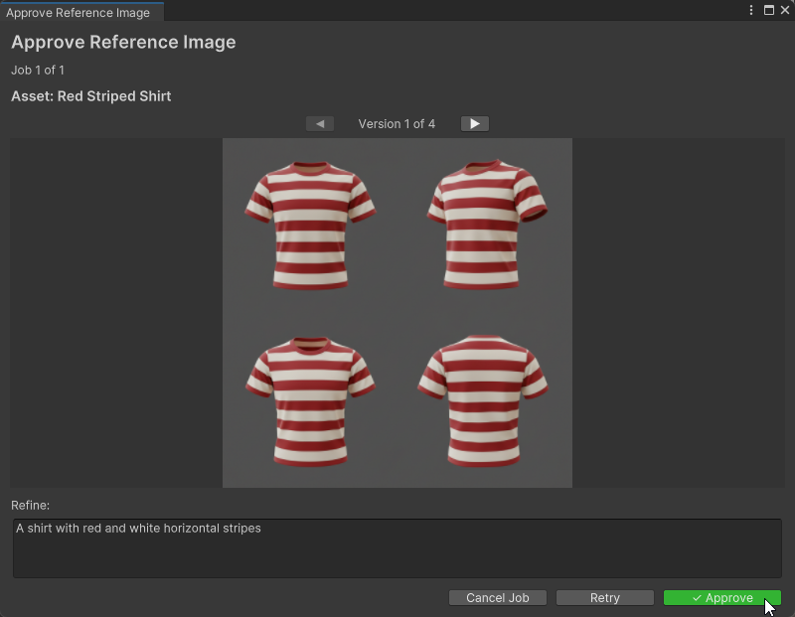Viewport: 795px width, 617px height.
Task: Click the top-right shirt render
Action: (486, 226)
